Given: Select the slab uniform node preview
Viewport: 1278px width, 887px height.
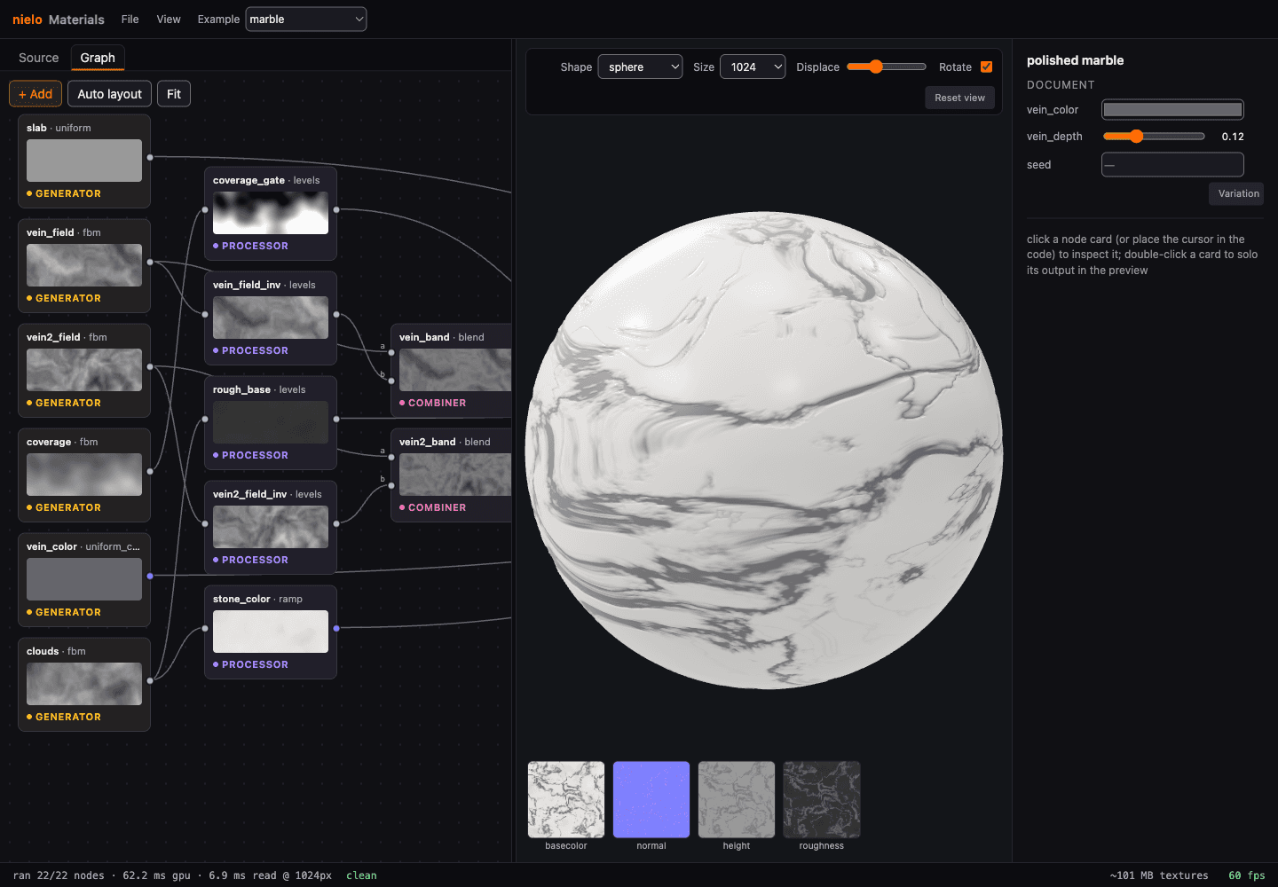Looking at the screenshot, I should click(x=84, y=161).
